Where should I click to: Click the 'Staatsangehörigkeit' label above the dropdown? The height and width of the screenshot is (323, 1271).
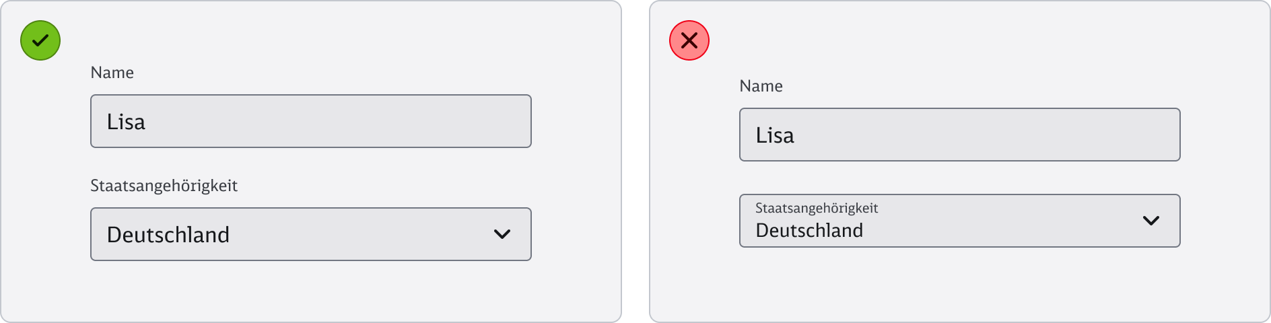(164, 186)
